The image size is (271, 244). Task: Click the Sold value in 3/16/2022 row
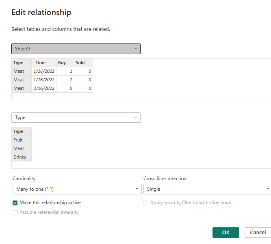click(83, 88)
